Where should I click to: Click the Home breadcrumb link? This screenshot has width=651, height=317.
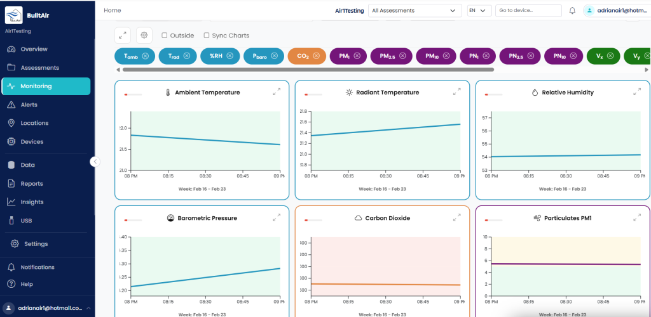[113, 10]
